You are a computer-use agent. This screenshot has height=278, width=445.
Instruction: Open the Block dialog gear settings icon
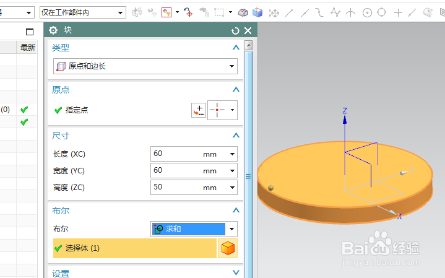click(x=53, y=30)
